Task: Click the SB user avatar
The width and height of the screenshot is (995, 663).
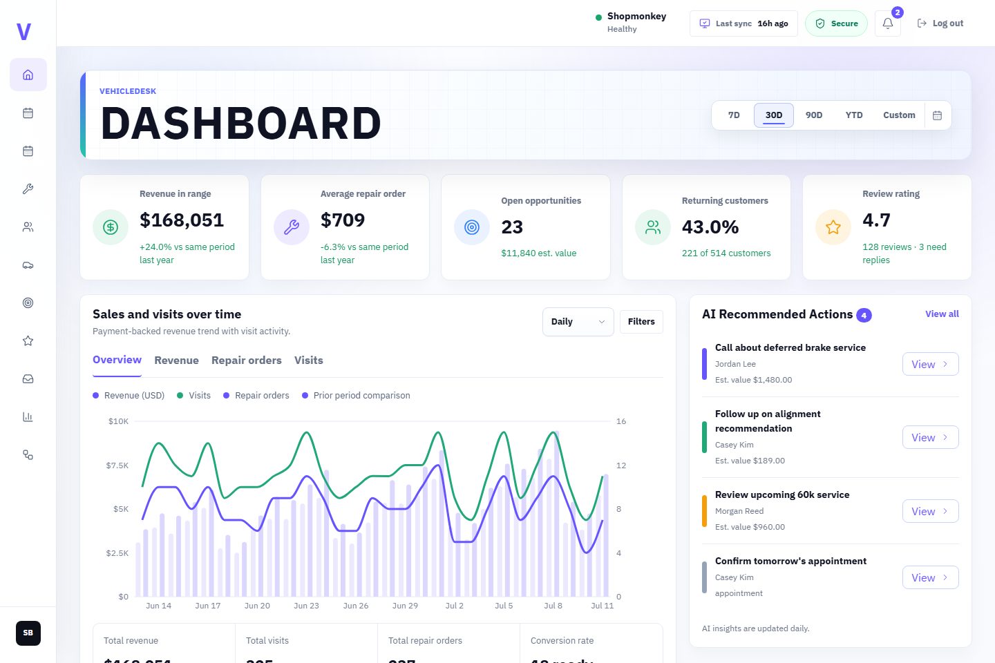Action: (x=28, y=633)
